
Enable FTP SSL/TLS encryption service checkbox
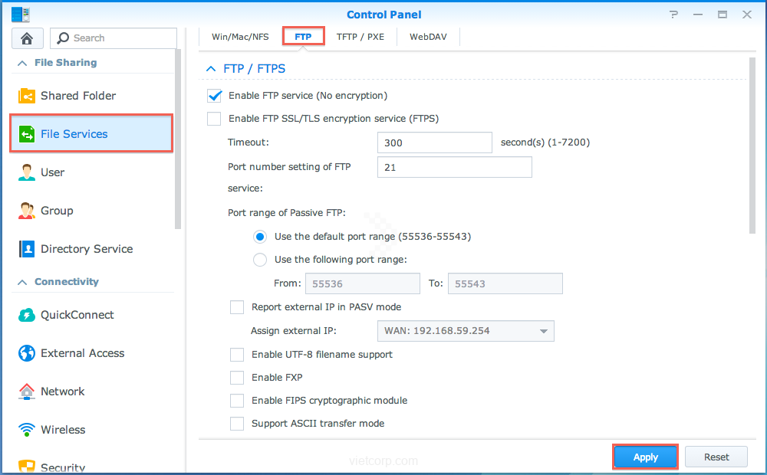(x=215, y=119)
